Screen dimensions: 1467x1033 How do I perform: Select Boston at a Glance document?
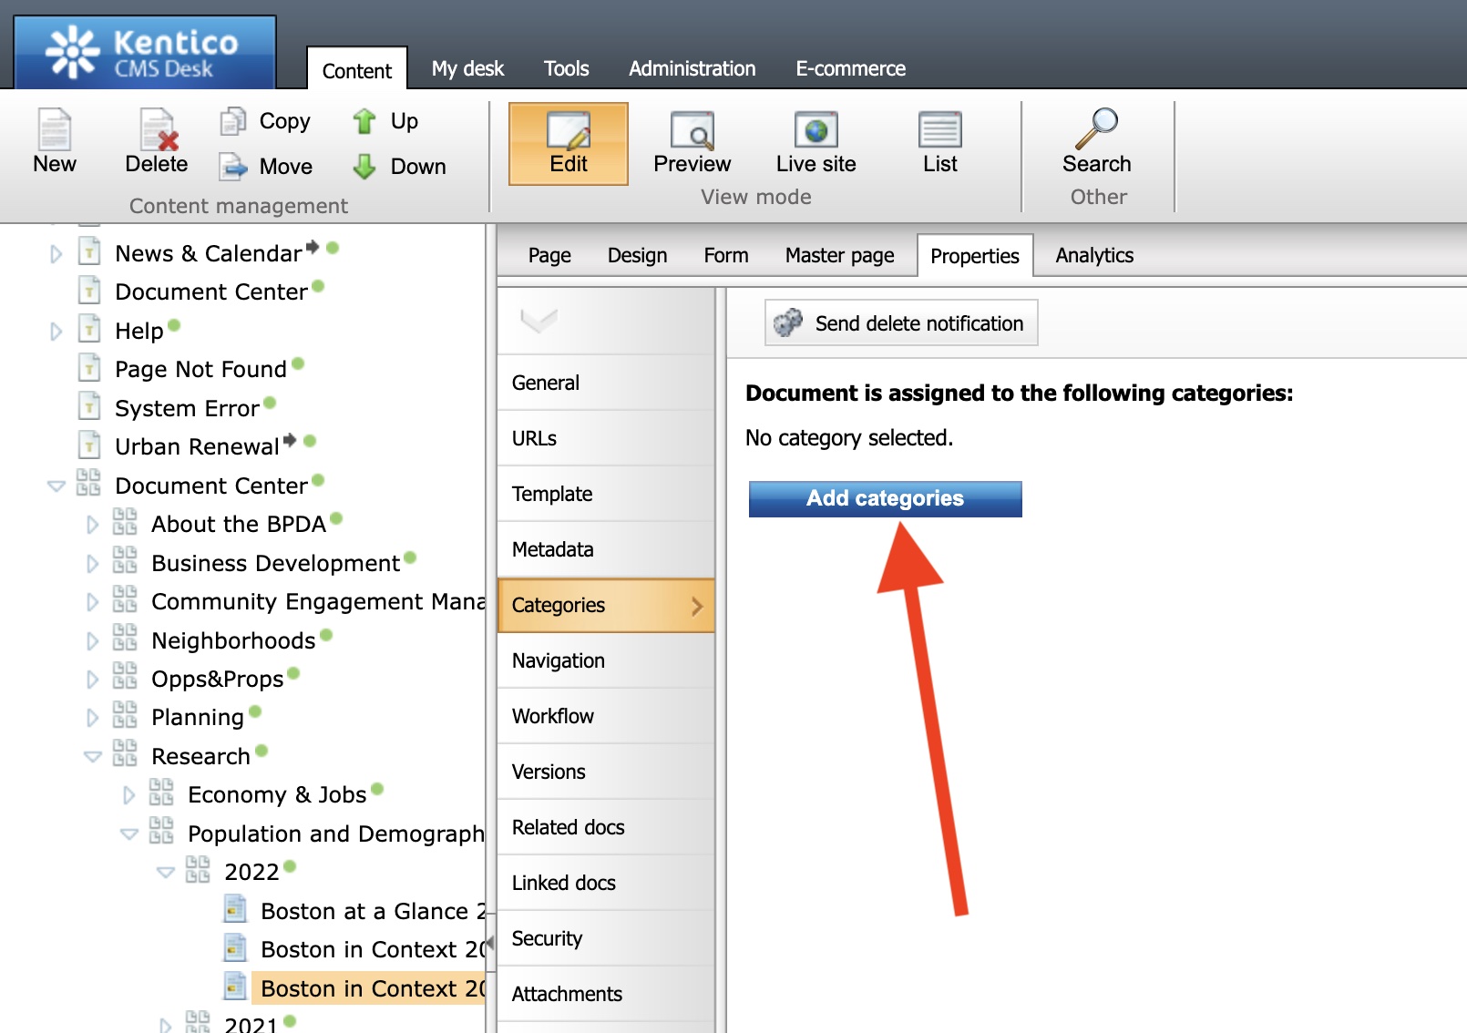[x=364, y=911]
